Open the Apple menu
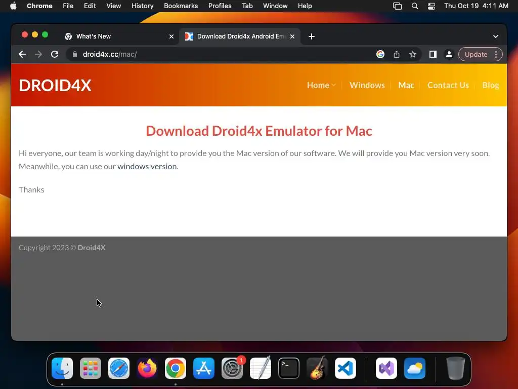 point(13,6)
